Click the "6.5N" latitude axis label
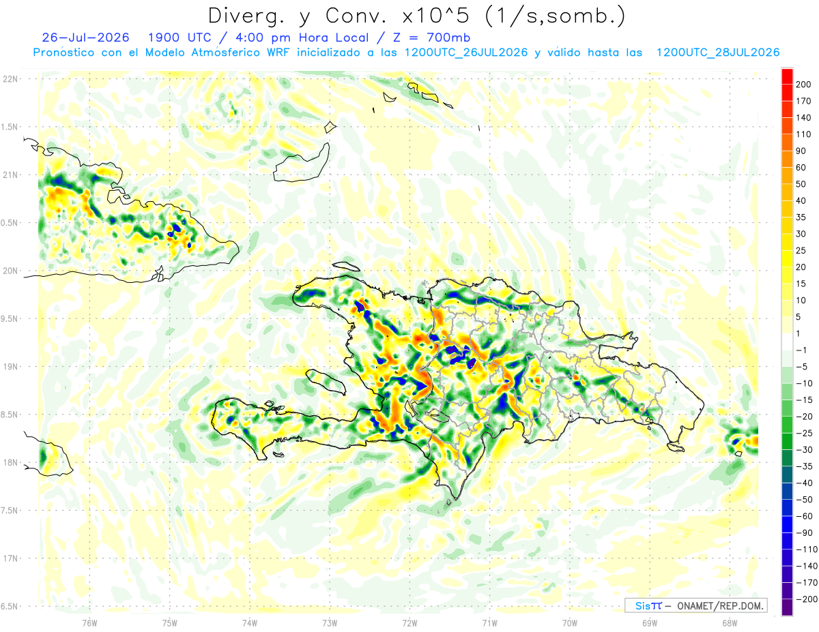The height and width of the screenshot is (632, 819). click(10, 605)
